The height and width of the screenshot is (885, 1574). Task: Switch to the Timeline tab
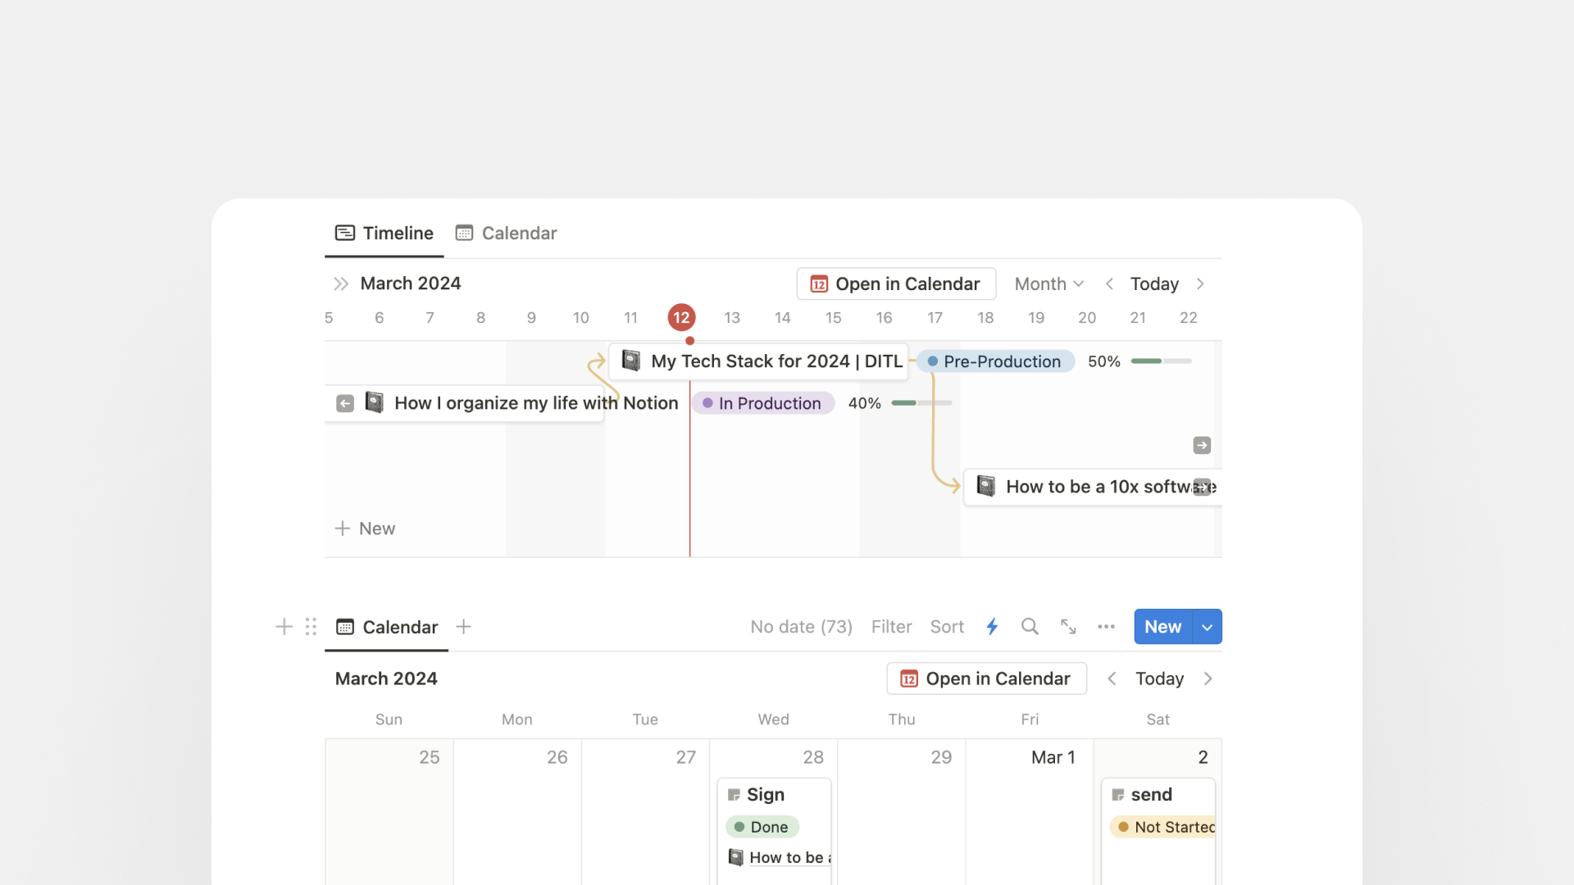tap(384, 233)
